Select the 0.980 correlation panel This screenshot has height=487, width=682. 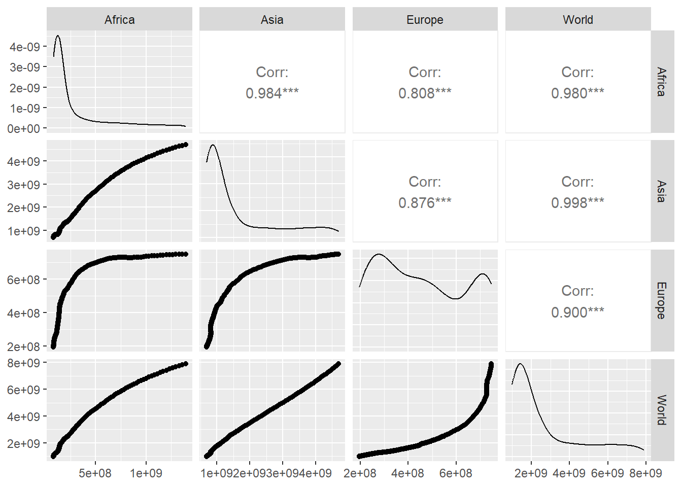577,82
